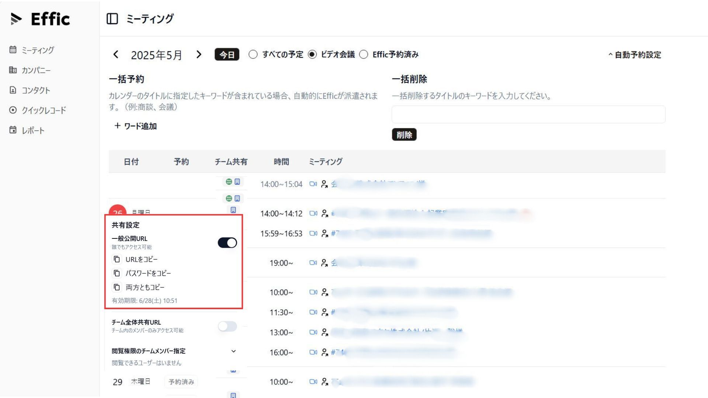Viewport: 708px width, 398px height.
Task: Open コンタクト in the sidebar
Action: pos(30,90)
